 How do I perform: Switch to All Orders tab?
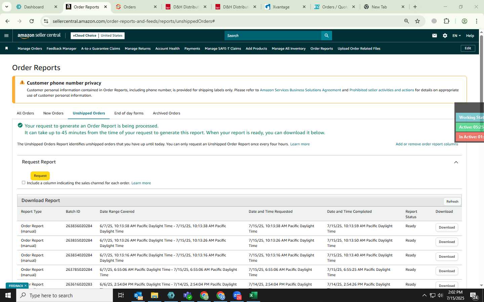[x=26, y=113]
